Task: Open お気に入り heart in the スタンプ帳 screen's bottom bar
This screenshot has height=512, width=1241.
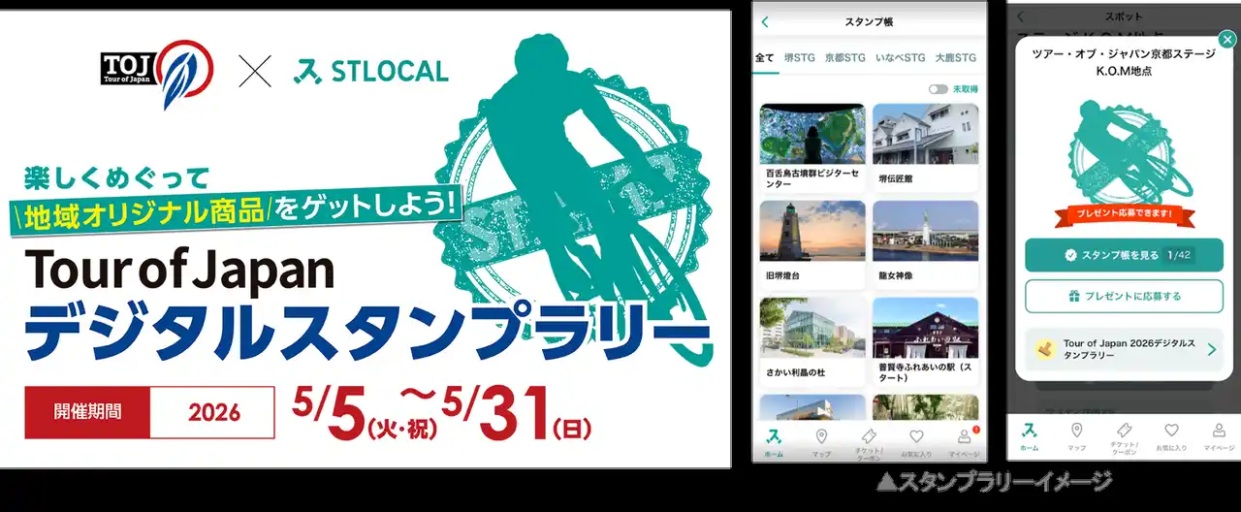Action: [x=916, y=440]
